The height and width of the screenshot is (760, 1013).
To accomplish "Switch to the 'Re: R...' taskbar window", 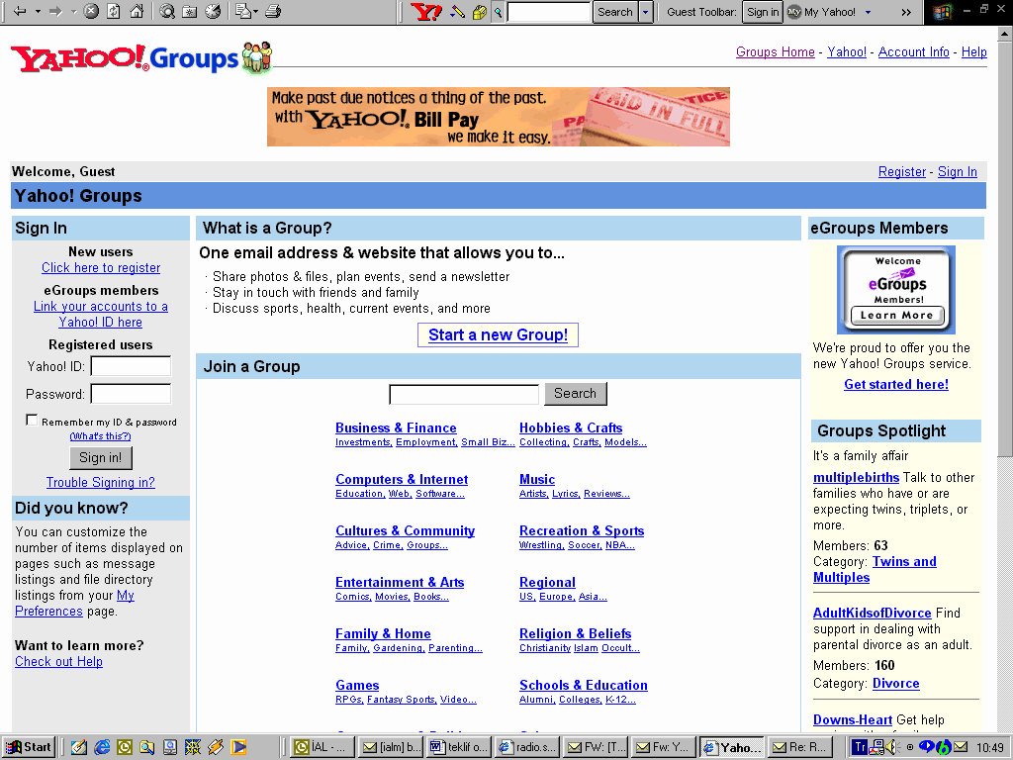I will coord(799,747).
